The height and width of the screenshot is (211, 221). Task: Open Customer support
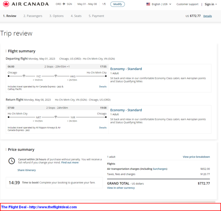[x=187, y=4]
